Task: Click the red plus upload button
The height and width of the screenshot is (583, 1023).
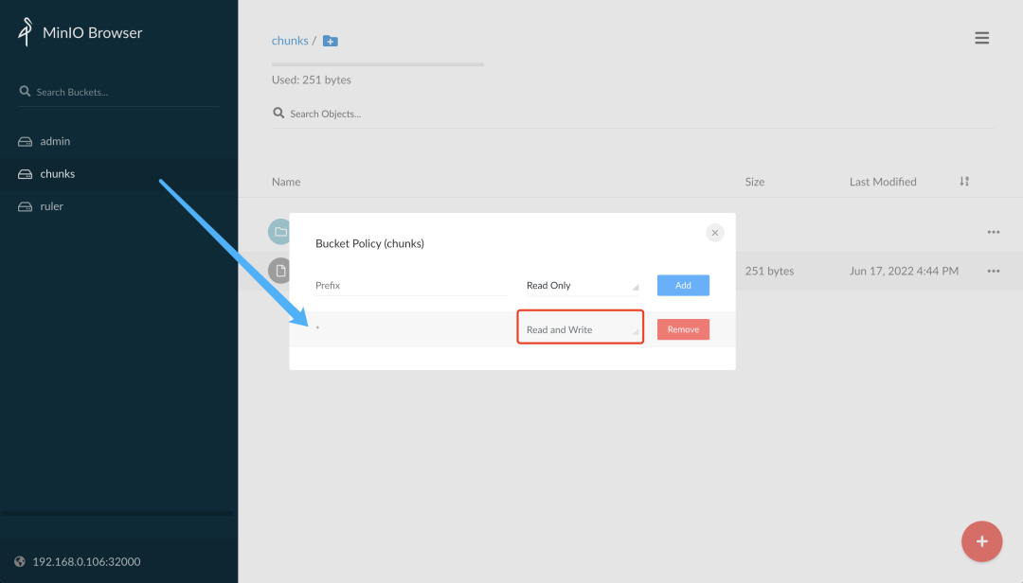Action: click(981, 541)
